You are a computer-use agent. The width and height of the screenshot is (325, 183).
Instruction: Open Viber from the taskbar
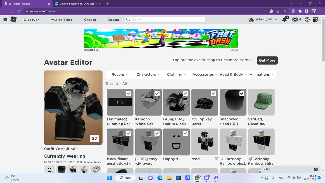tap(216, 178)
